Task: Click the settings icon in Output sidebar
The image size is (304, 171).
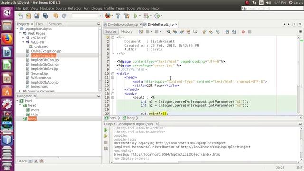Action: (x=106, y=149)
